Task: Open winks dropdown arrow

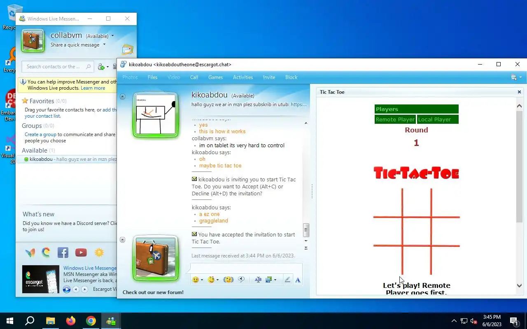Action: [217, 280]
